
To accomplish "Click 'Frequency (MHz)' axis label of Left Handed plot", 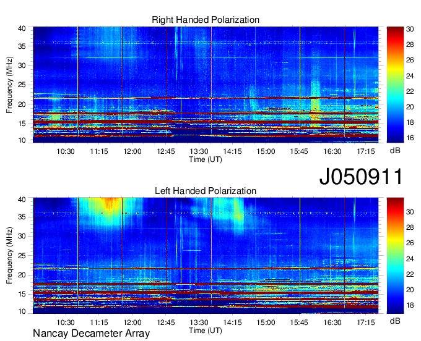I will [9, 256].
